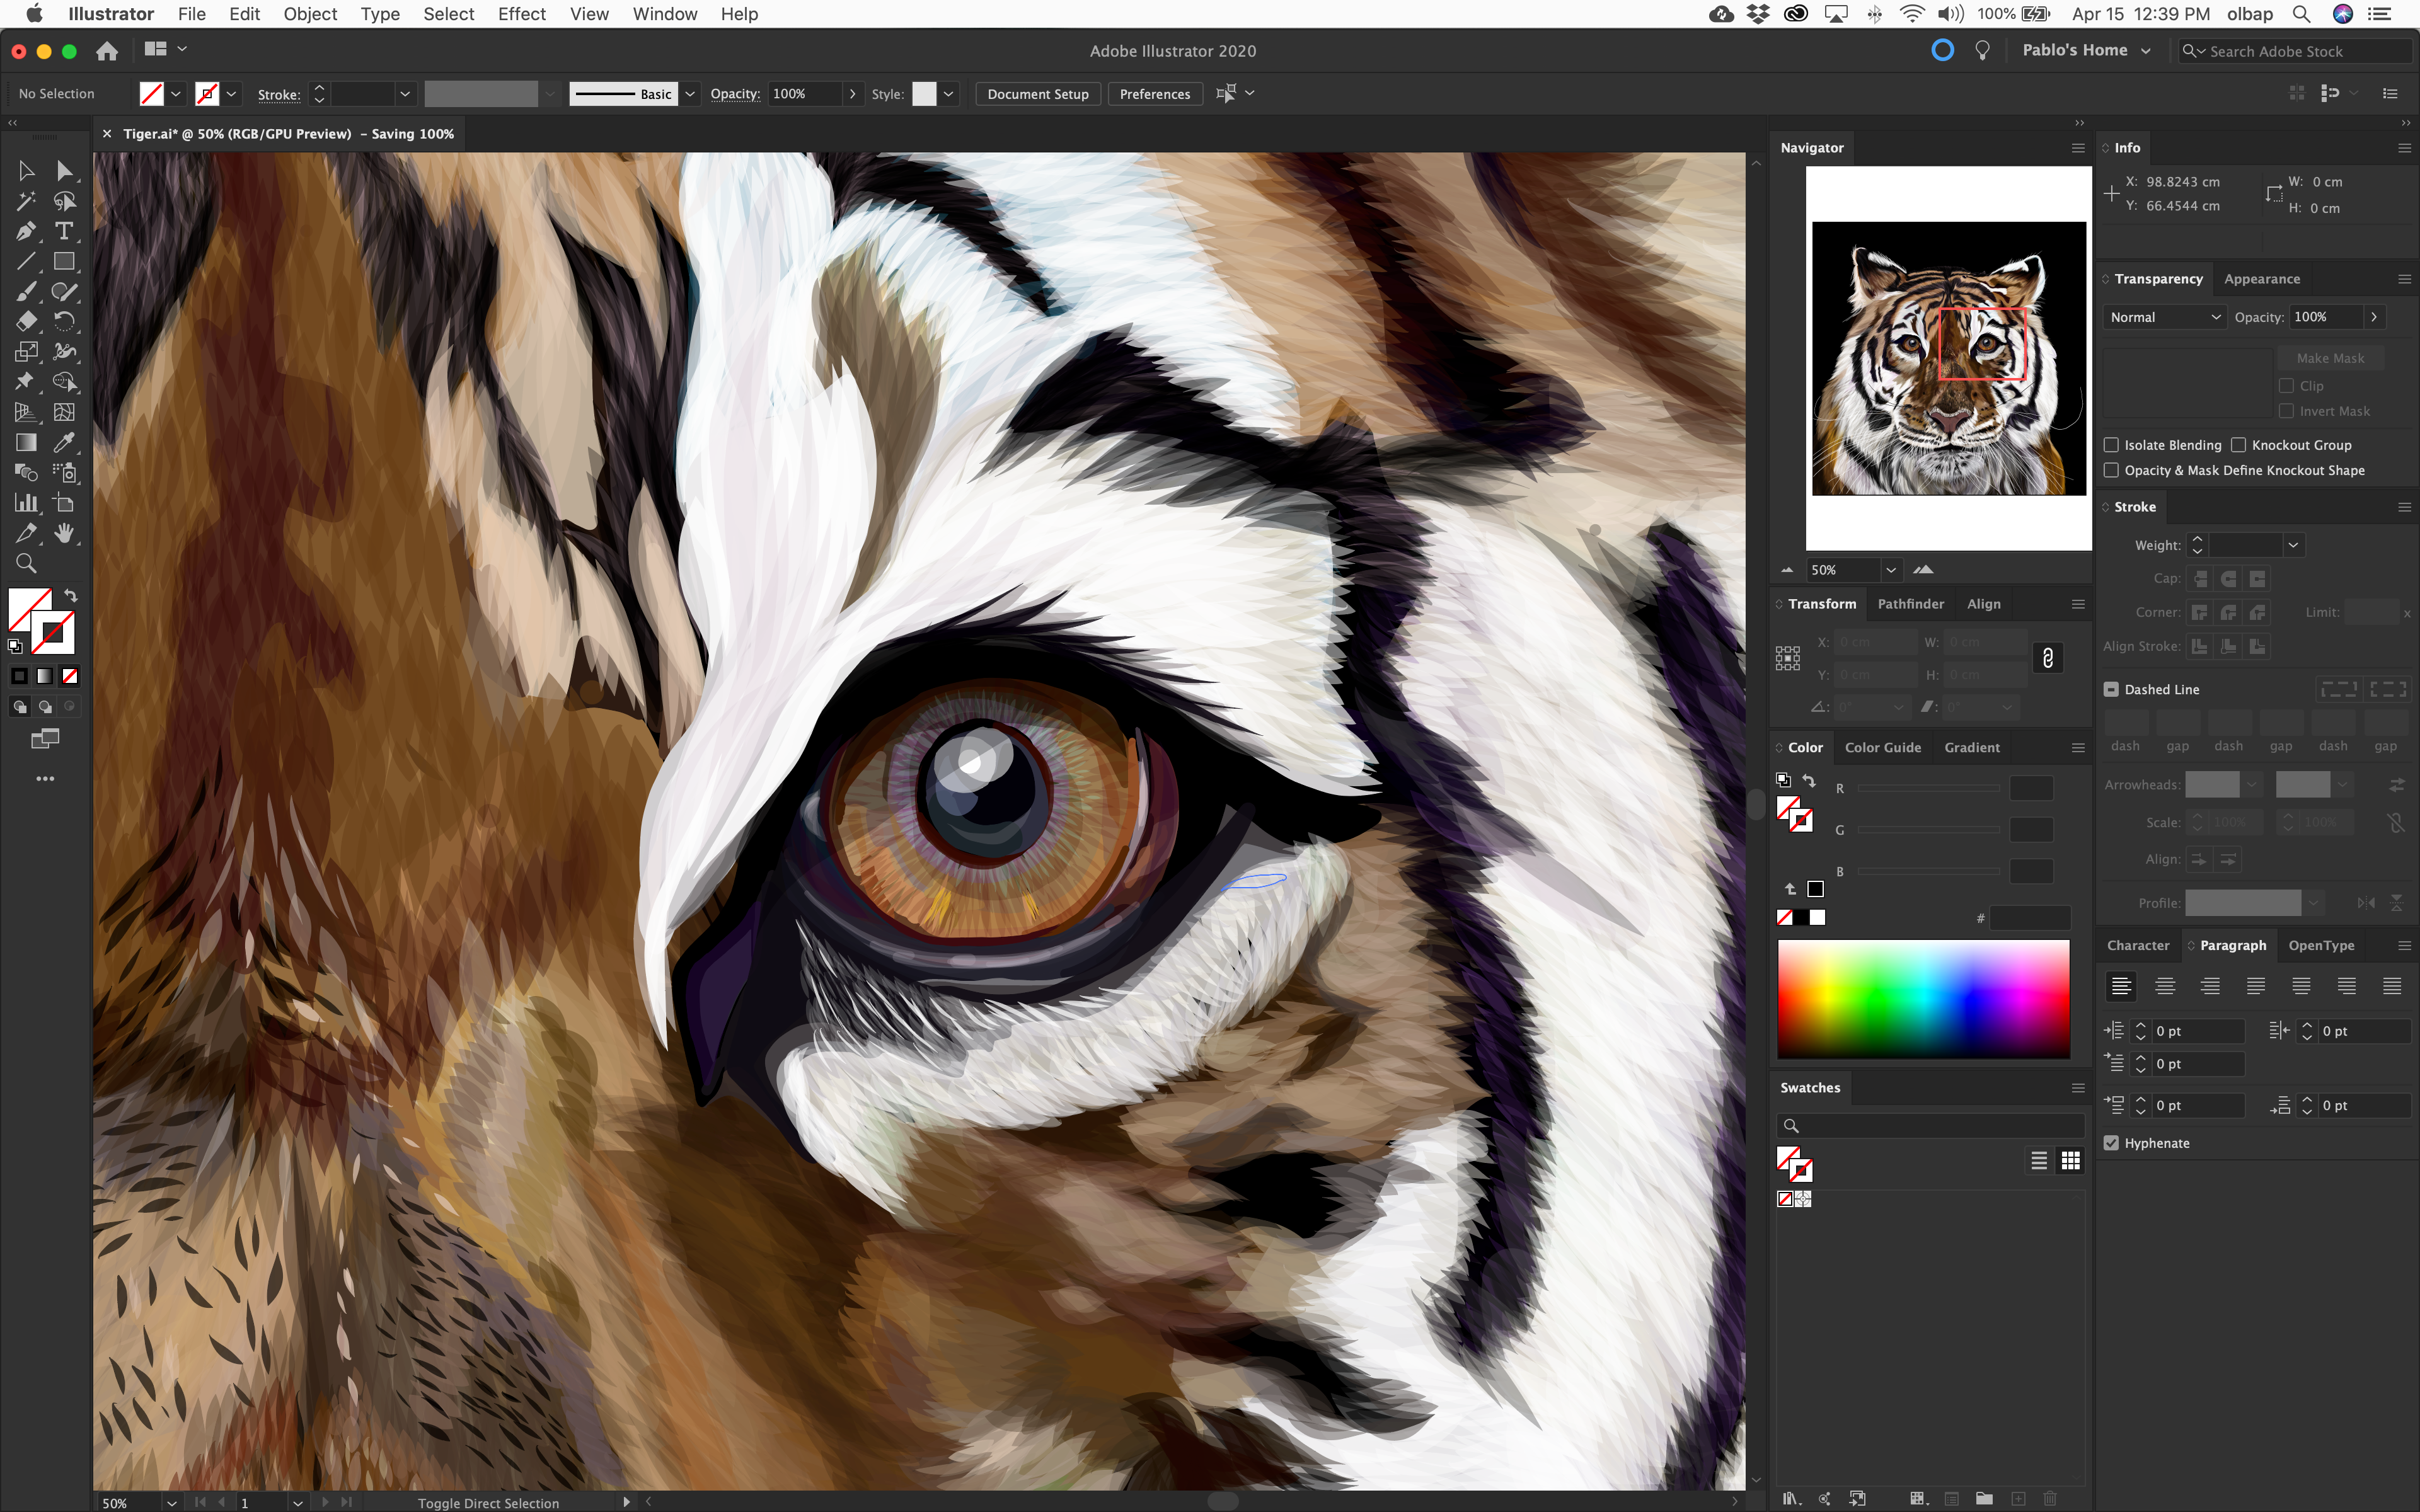
Task: Open Navigator zoom percentage dropdown
Action: (x=1890, y=570)
